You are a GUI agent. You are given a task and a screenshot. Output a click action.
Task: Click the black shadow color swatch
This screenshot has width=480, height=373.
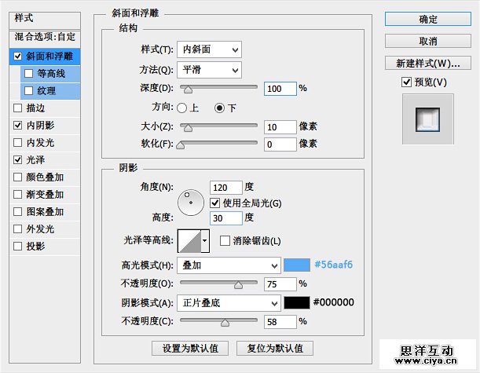tap(297, 302)
